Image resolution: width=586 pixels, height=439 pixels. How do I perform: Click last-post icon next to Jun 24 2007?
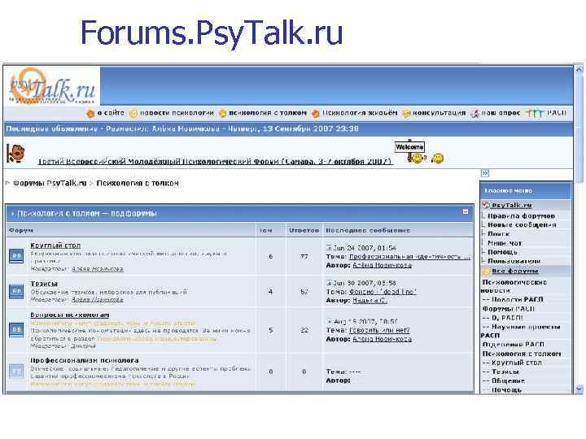tap(329, 248)
